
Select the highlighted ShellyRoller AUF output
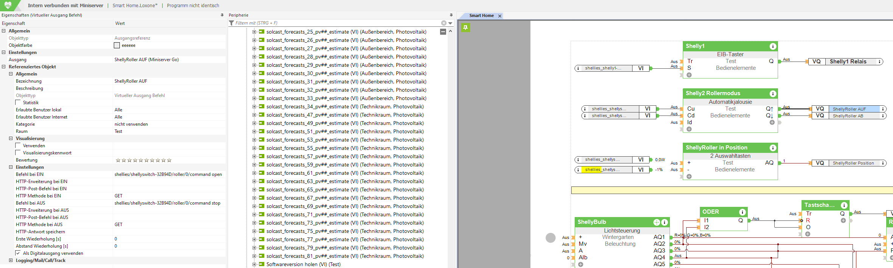pyautogui.click(x=848, y=109)
